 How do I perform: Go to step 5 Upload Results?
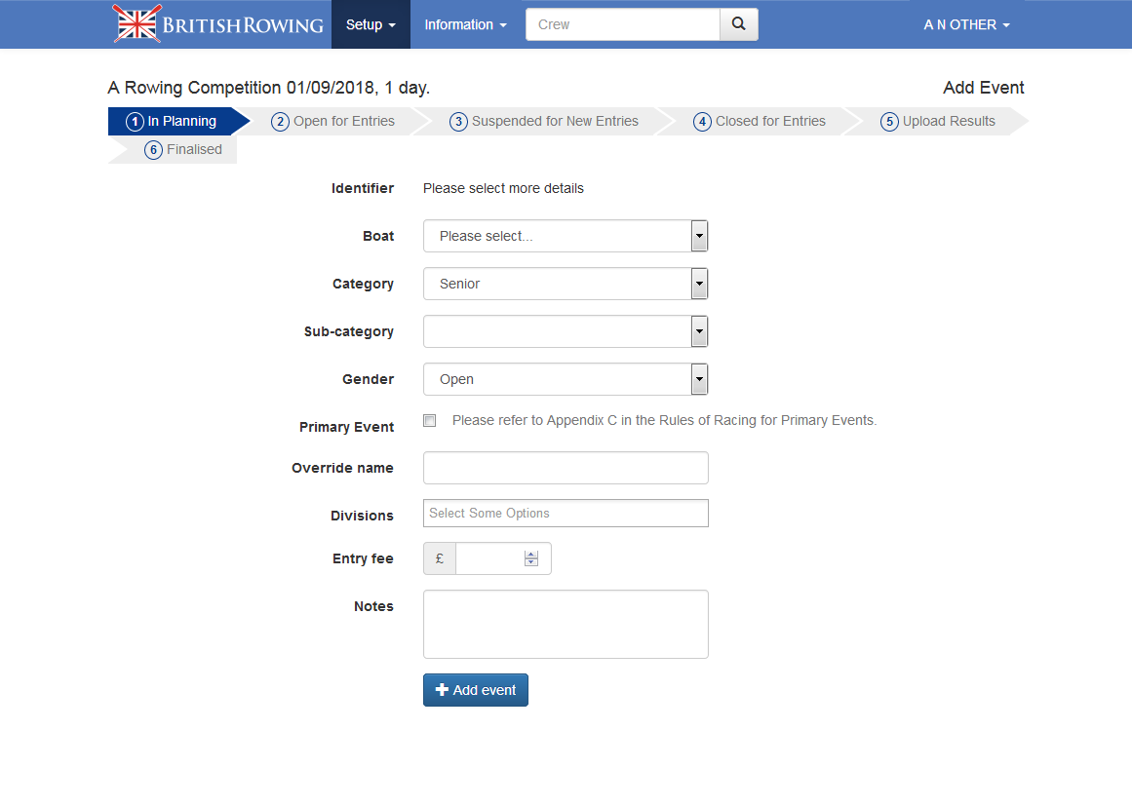click(x=938, y=122)
